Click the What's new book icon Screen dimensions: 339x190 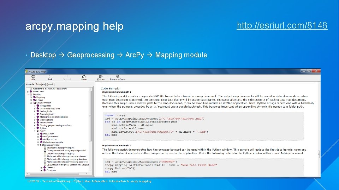coord(31,91)
